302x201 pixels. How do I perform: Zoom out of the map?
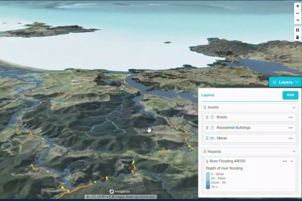point(297,13)
